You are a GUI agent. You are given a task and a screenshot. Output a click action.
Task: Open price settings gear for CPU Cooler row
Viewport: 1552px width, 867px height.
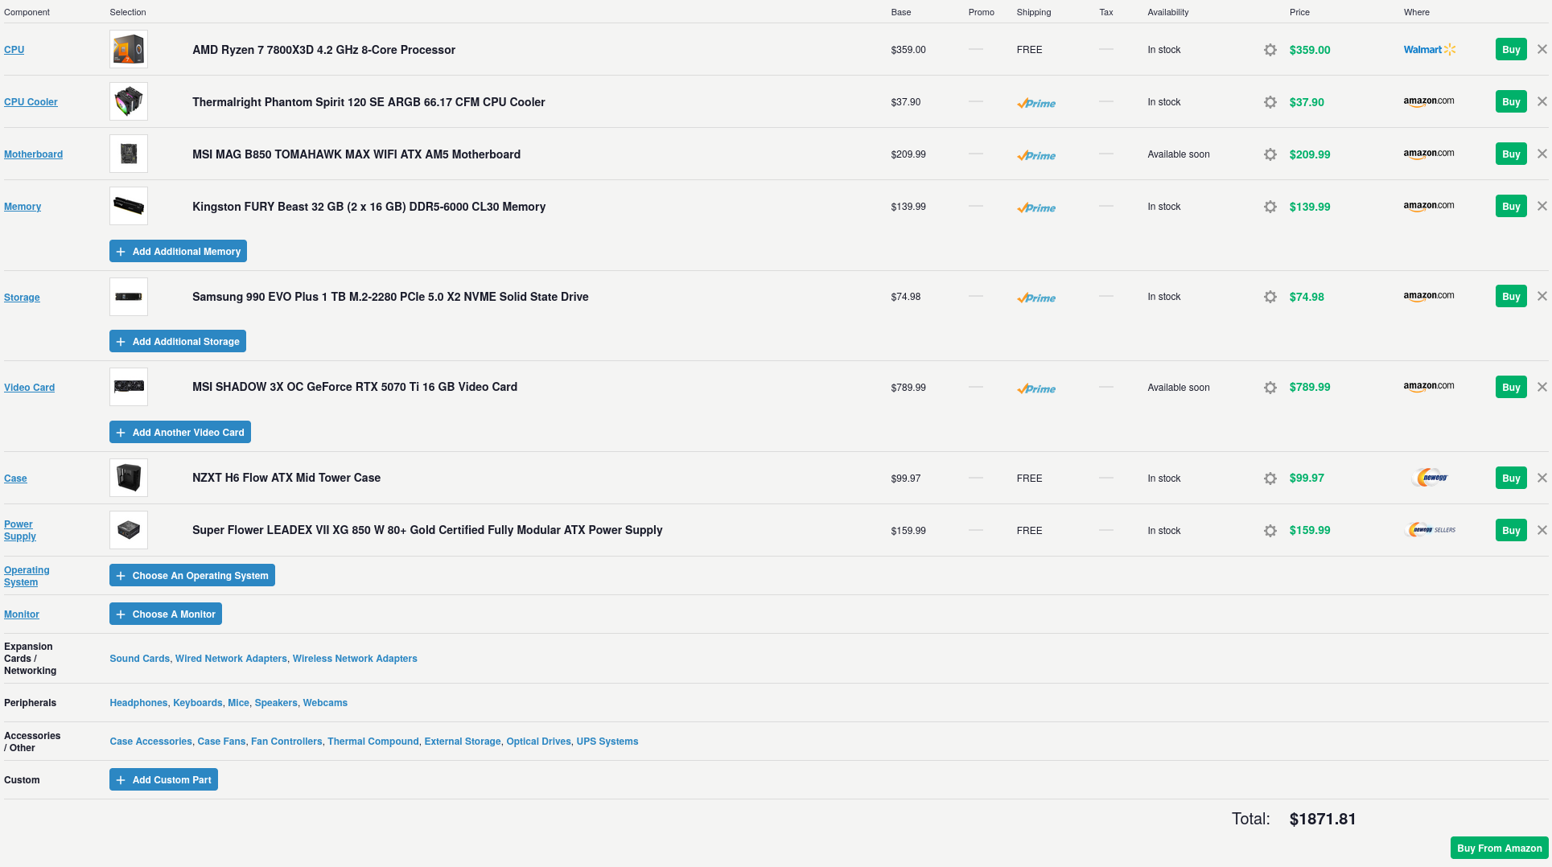pos(1270,102)
